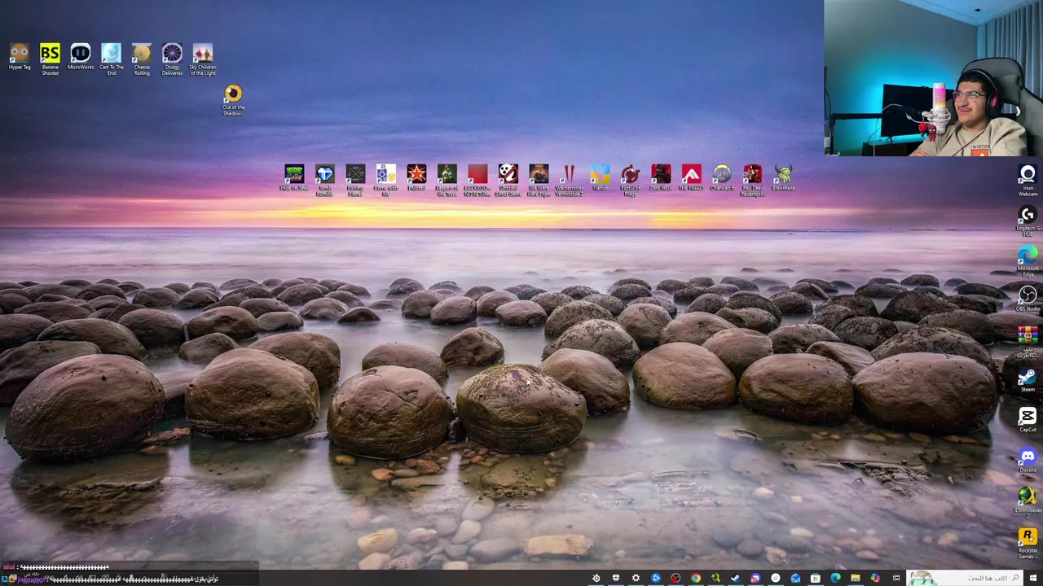Image resolution: width=1043 pixels, height=586 pixels.
Task: Open Microsoft Store from the taskbar
Action: [815, 578]
